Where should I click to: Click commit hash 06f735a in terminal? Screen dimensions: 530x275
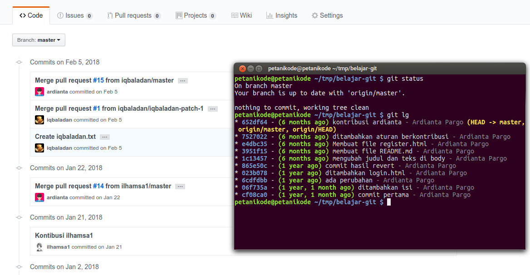point(254,187)
